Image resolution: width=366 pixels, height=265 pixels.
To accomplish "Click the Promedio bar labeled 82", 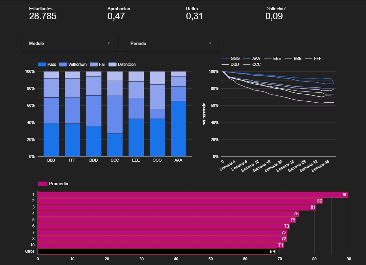I will [x=180, y=201].
